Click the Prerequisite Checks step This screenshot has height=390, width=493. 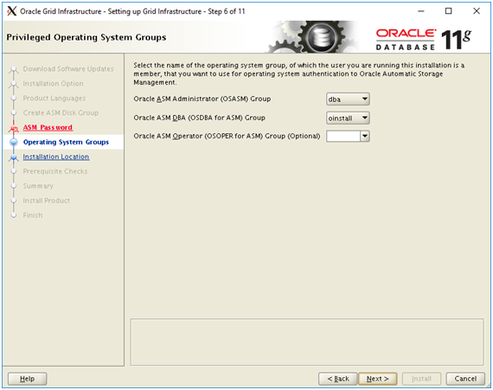(x=55, y=171)
